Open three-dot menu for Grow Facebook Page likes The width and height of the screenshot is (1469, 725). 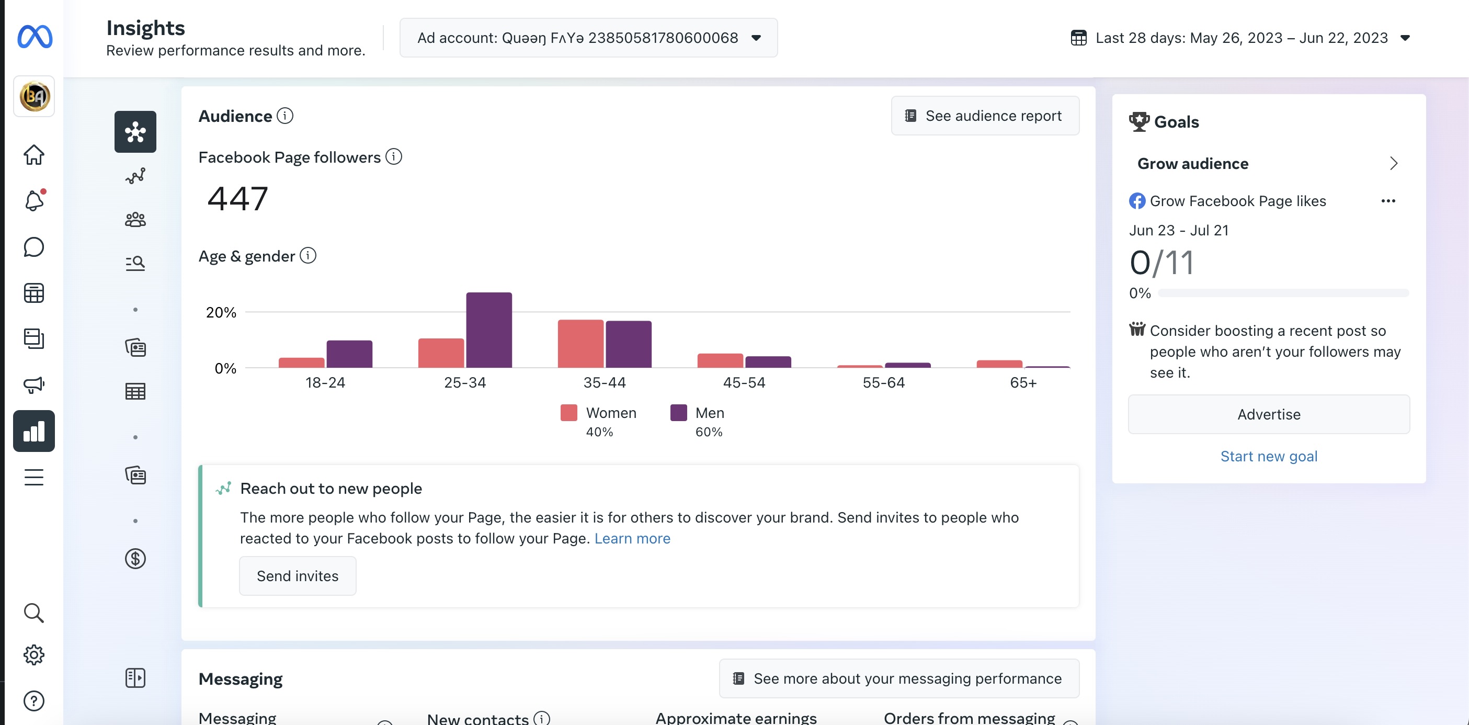1388,201
